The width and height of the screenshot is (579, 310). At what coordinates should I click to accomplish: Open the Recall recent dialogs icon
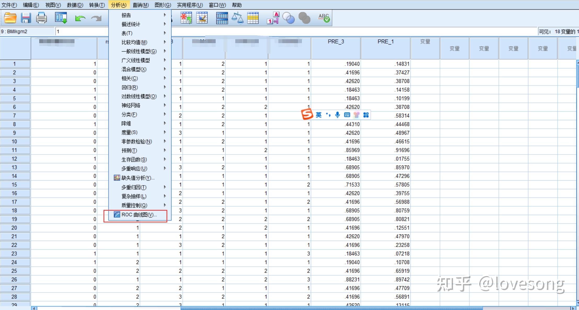coord(61,18)
